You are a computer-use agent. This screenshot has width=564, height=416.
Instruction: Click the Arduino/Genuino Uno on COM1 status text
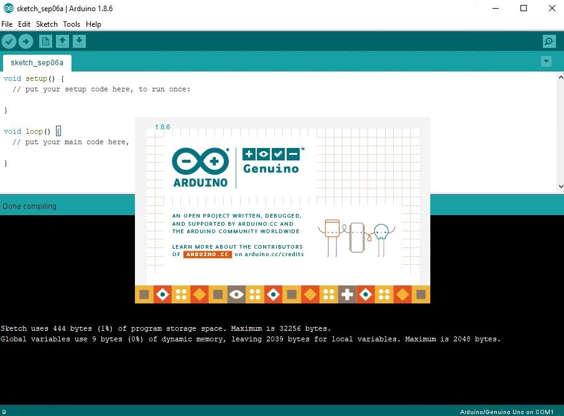click(x=506, y=412)
